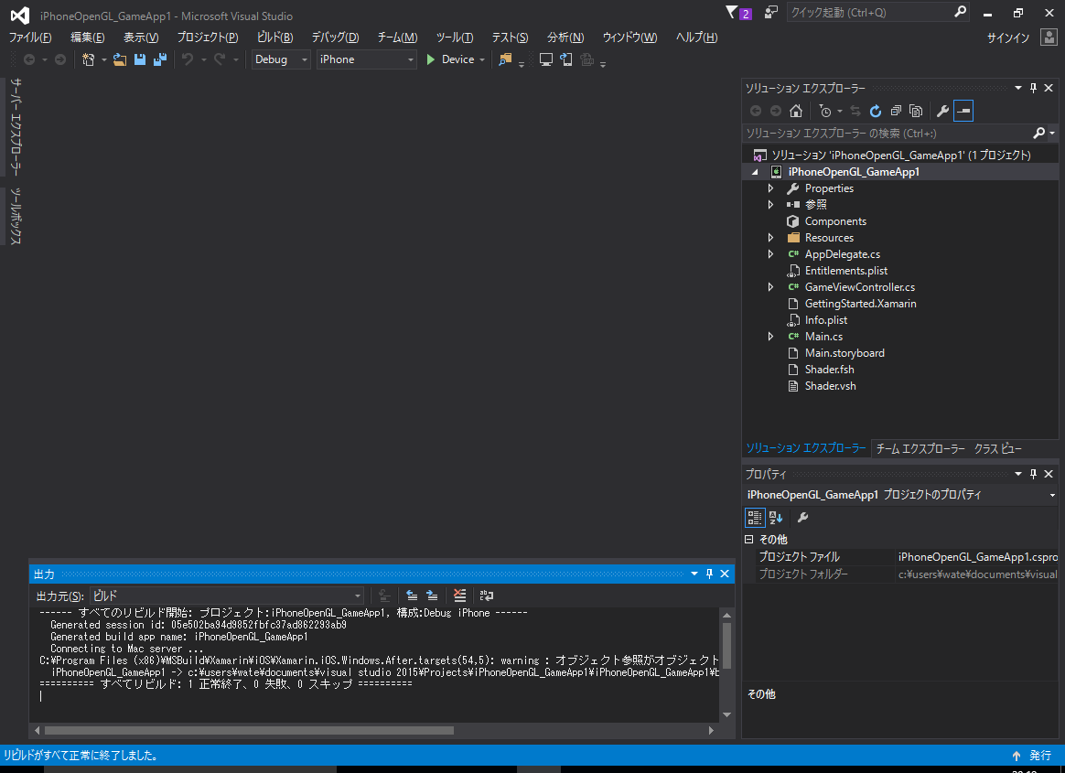Start debugging with Device play button
The height and width of the screenshot is (773, 1065).
pyautogui.click(x=450, y=59)
